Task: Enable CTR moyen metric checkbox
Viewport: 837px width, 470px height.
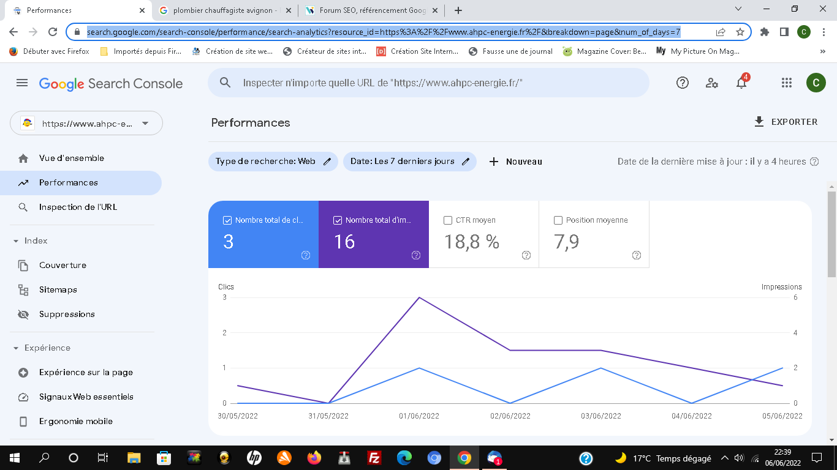Action: pyautogui.click(x=448, y=220)
